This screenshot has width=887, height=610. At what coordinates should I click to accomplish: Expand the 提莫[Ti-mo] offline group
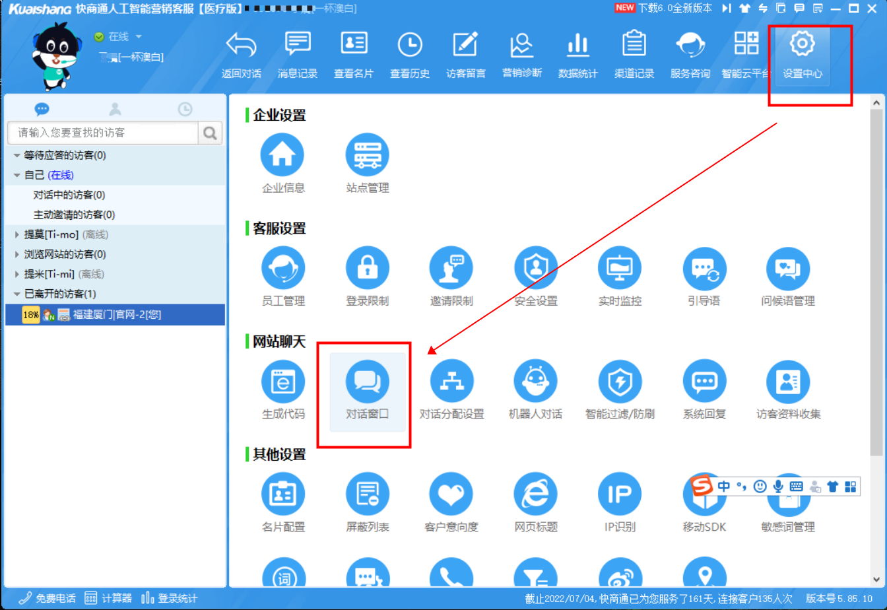pyautogui.click(x=17, y=234)
